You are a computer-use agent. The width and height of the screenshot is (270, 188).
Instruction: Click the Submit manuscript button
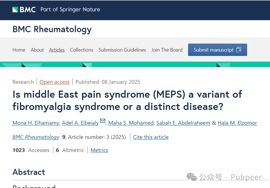pyautogui.click(x=218, y=50)
